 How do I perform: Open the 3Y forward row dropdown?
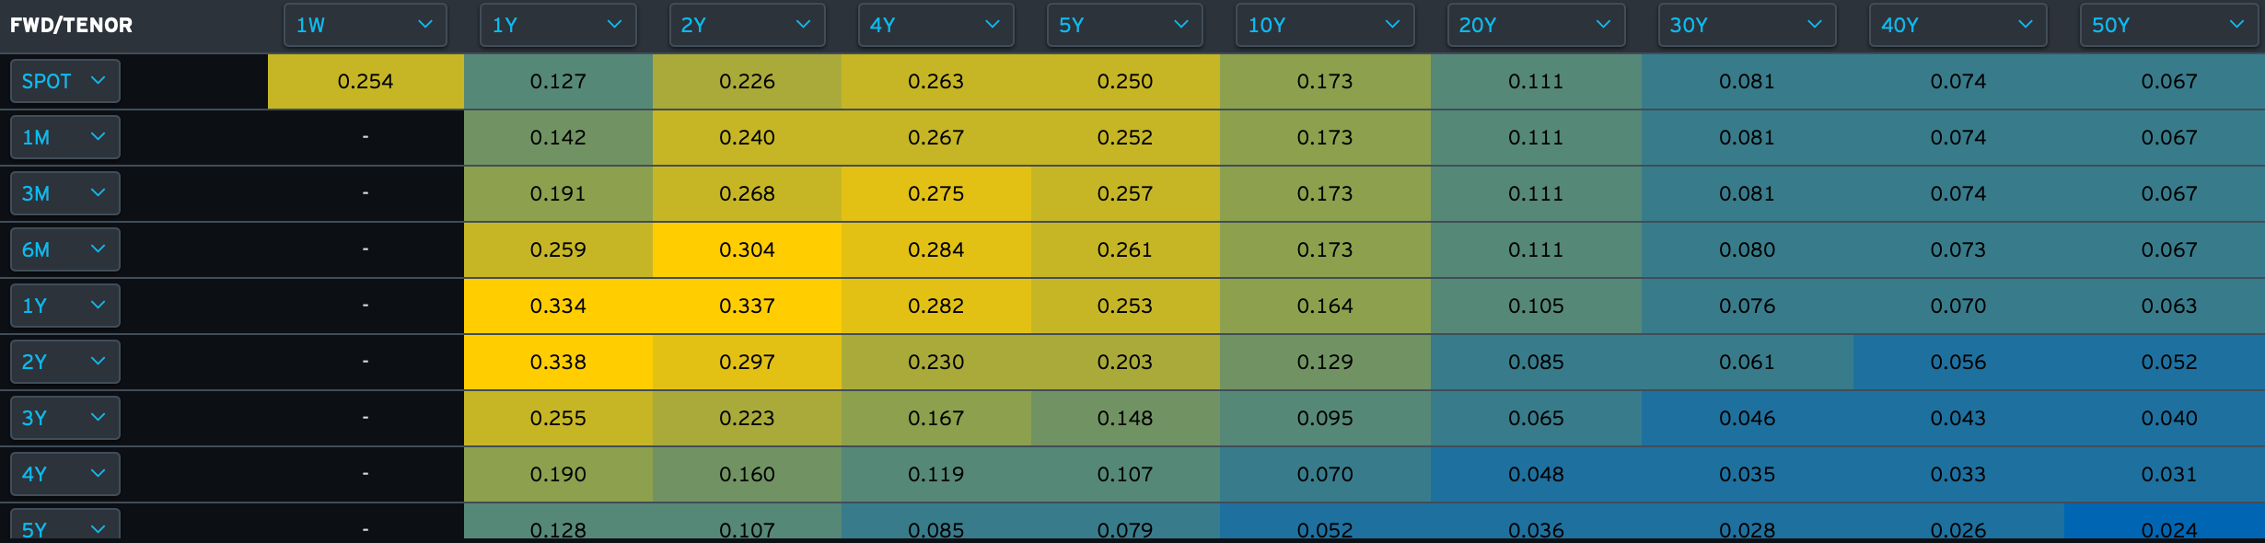[65, 418]
